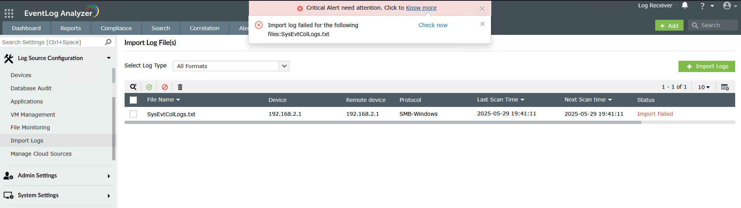Screen dimensions: 741x208
Task: Select Devices in the sidebar
Action: tap(21, 75)
